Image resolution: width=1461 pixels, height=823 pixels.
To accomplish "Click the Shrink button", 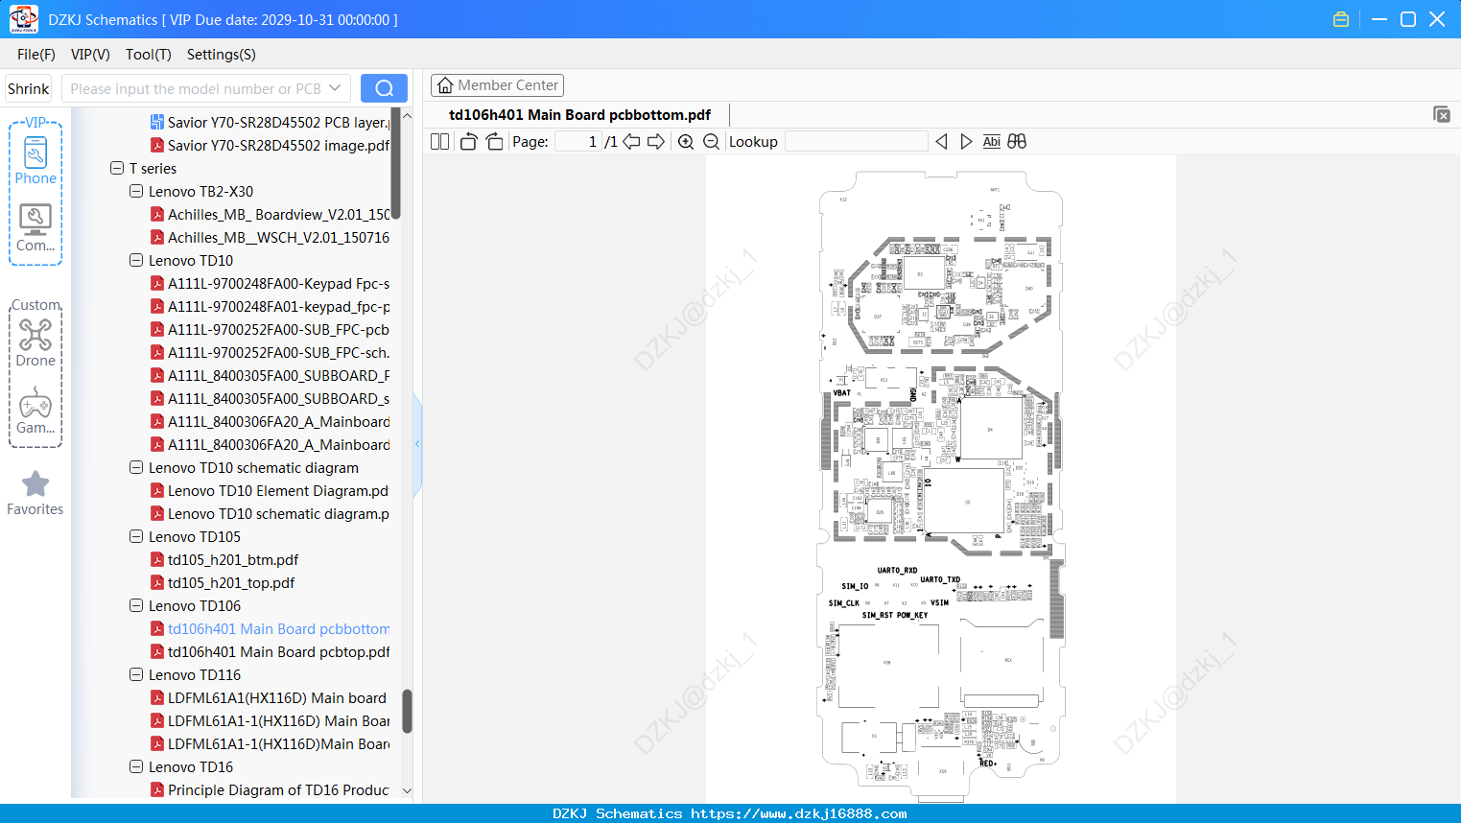I will [29, 88].
